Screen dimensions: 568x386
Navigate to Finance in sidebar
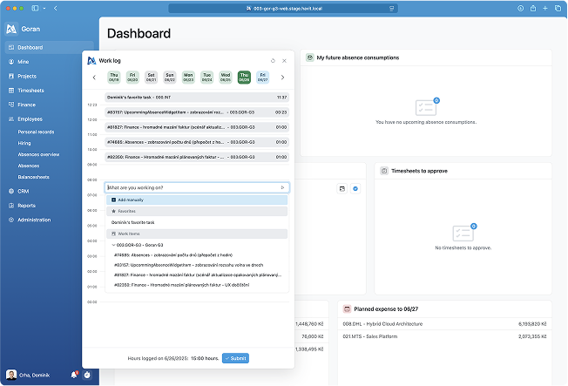coord(26,105)
